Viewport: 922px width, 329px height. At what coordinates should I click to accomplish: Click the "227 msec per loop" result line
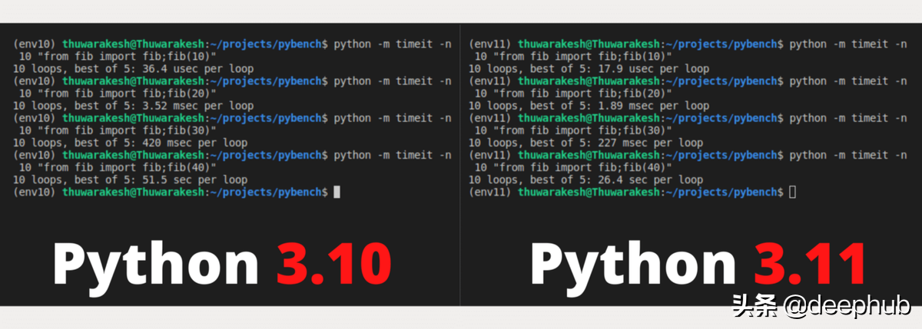click(x=586, y=143)
